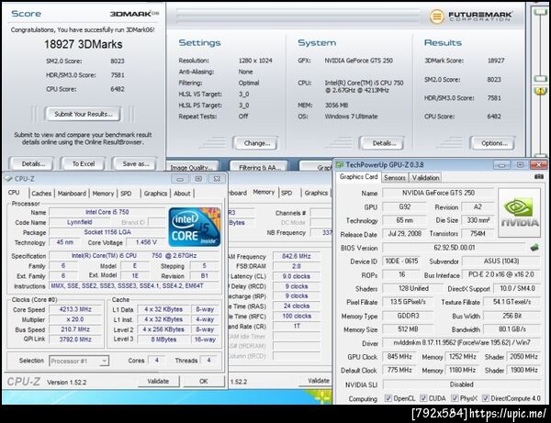
Task: Click the yellow warning icon on right slider
Action: click(x=540, y=92)
